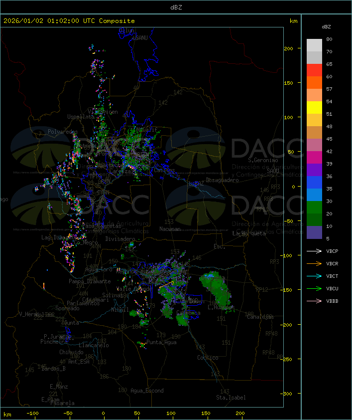The width and height of the screenshot is (352, 420).
Task: Select the red 60-65 dBZ swatch
Action: (x=314, y=70)
